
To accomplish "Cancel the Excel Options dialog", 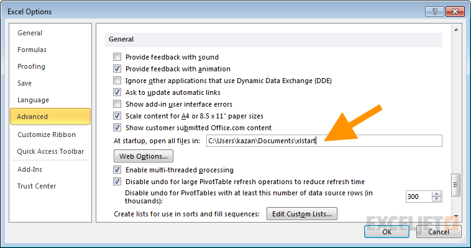I will (439, 232).
